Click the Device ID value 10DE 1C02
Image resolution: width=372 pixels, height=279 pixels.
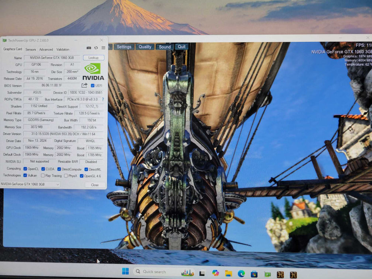tap(86, 92)
